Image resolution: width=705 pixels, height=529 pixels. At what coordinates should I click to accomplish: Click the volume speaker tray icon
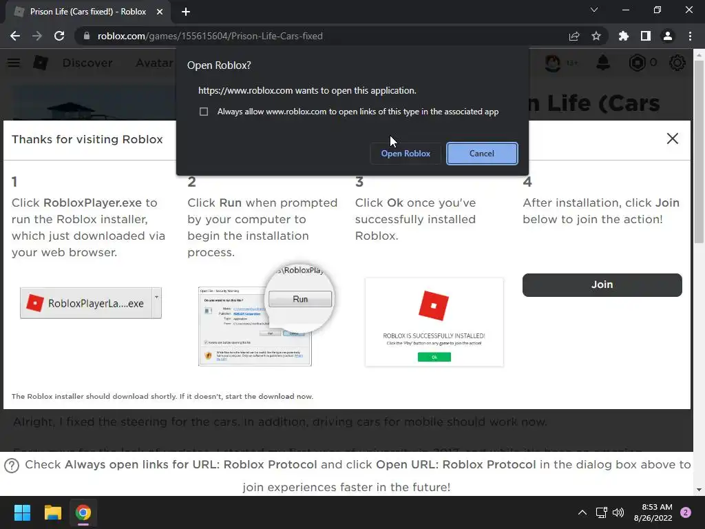pos(618,512)
